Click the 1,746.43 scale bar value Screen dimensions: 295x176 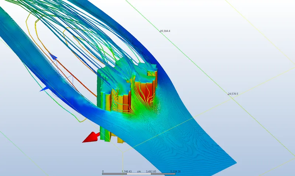coord(126,172)
